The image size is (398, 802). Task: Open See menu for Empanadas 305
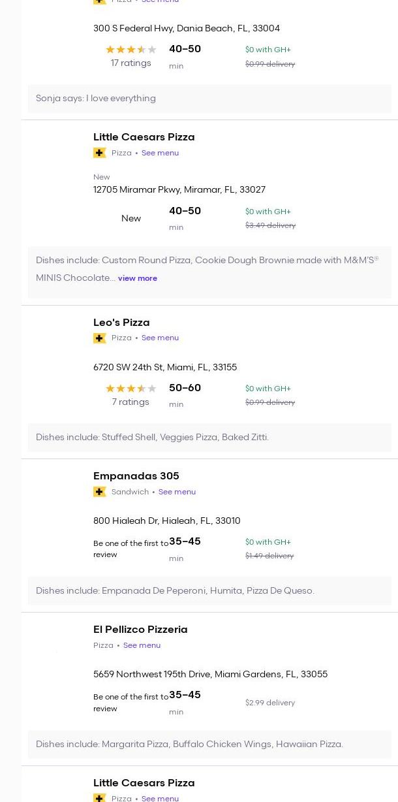tap(177, 492)
